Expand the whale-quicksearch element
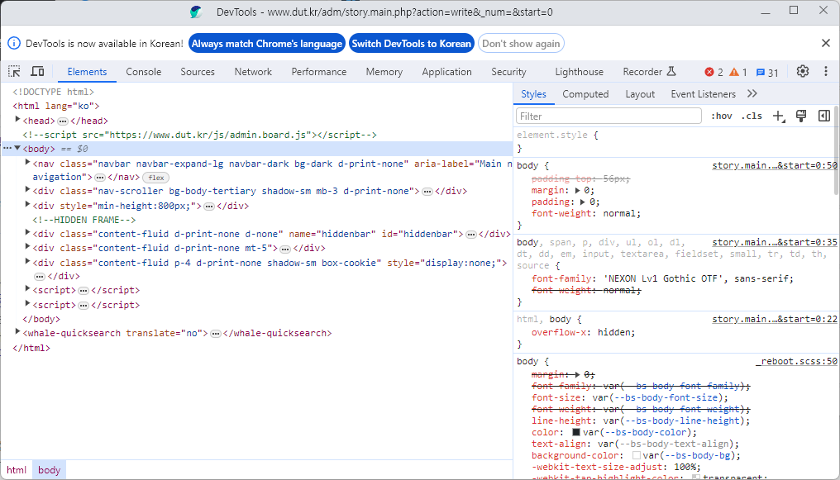This screenshot has height=480, width=840. click(17, 332)
